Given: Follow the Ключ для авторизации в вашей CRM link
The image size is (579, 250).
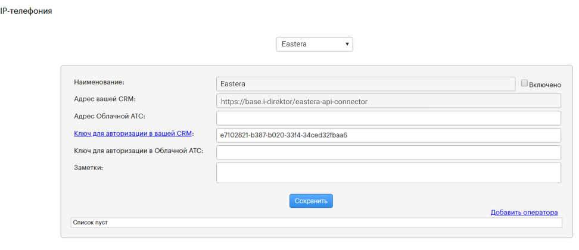Looking at the screenshot, I should [132, 134].
